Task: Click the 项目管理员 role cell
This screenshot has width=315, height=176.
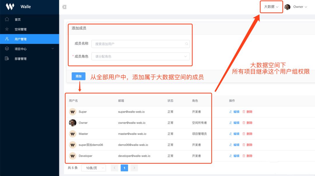Action: click(199, 134)
